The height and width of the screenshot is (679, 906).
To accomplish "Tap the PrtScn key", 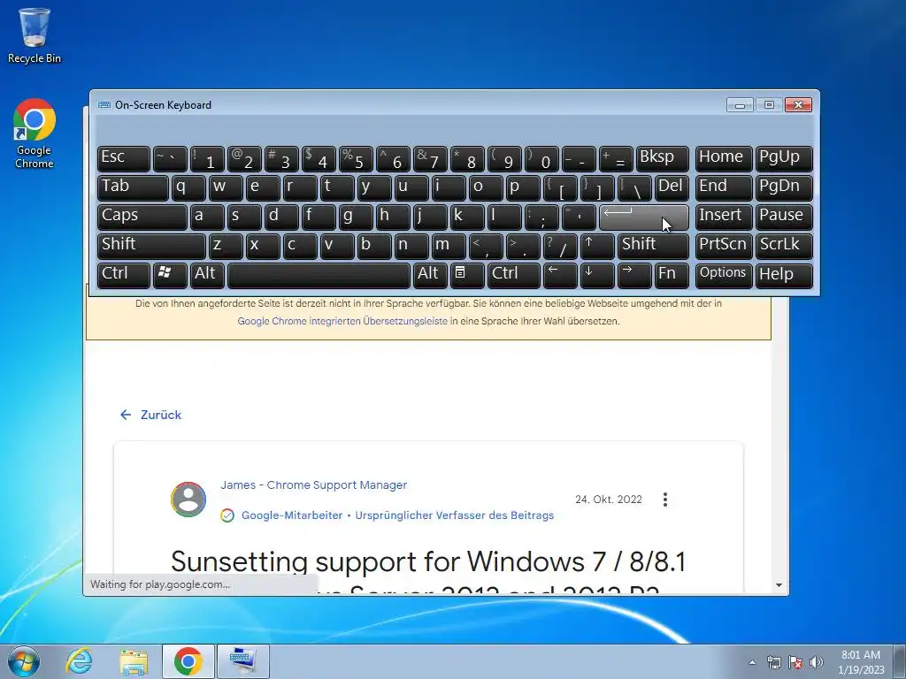I will click(x=724, y=246).
